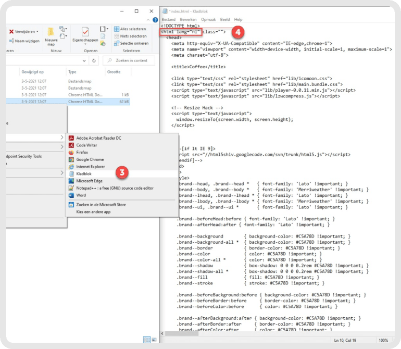Select the 62 kB Chrome HTML file row
This screenshot has height=349, width=401.
[68, 102]
